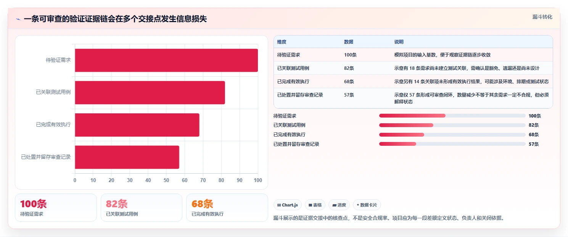
Task: Click progress value 57条 beside its bar
Action: pyautogui.click(x=534, y=144)
